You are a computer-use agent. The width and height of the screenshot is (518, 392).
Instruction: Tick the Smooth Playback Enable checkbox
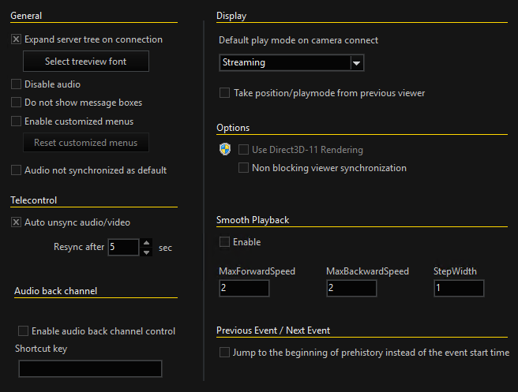tap(224, 242)
